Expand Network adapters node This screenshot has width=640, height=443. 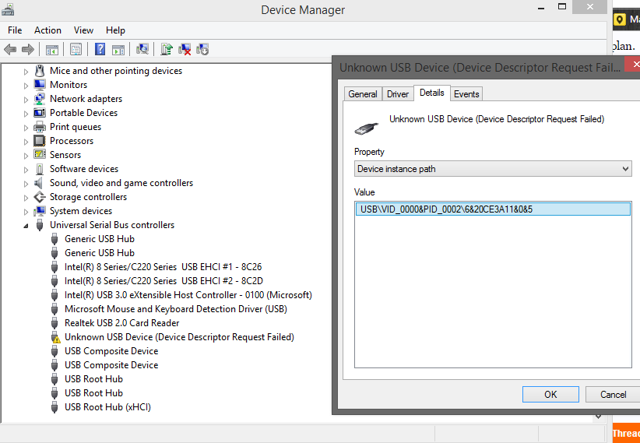click(x=26, y=100)
